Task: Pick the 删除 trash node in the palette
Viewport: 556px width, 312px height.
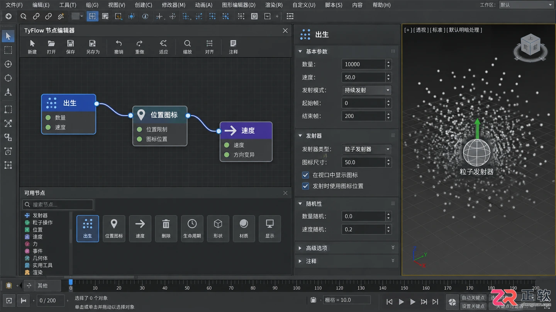Action: pos(166,229)
